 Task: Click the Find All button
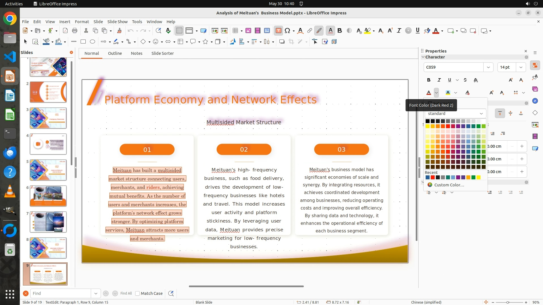126,293
